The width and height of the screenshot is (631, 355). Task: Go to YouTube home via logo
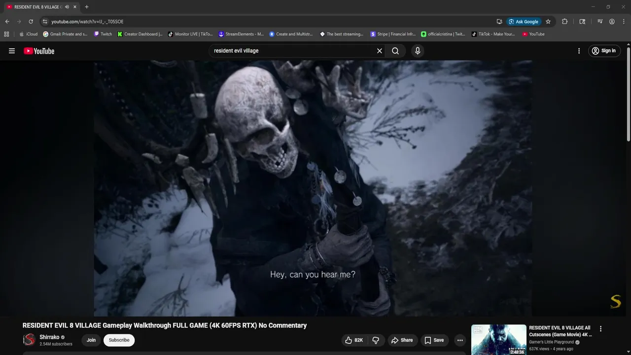[x=39, y=51]
